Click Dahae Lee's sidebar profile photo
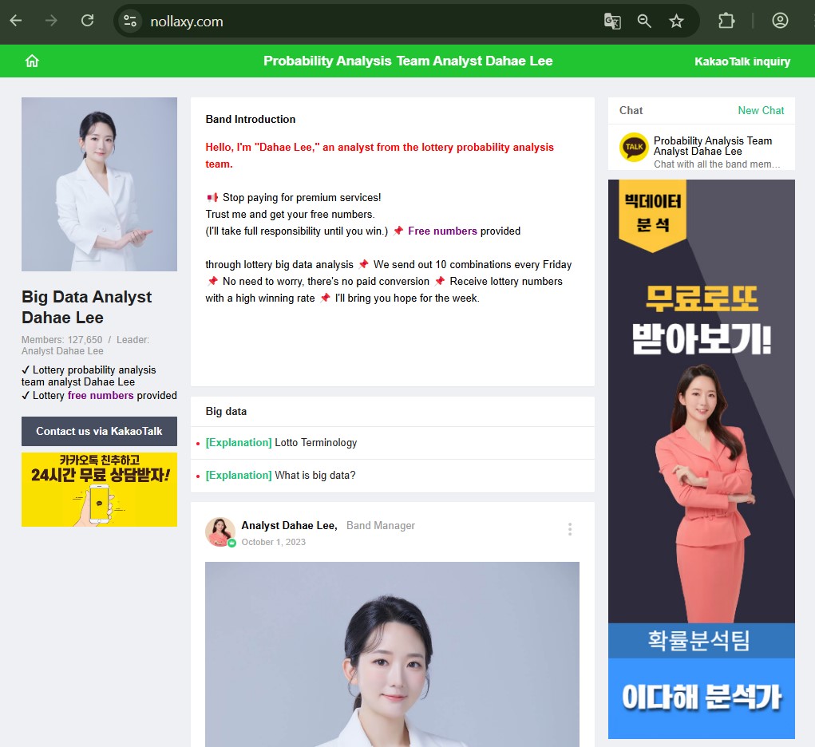Screen dimensions: 815x747 click(x=99, y=184)
